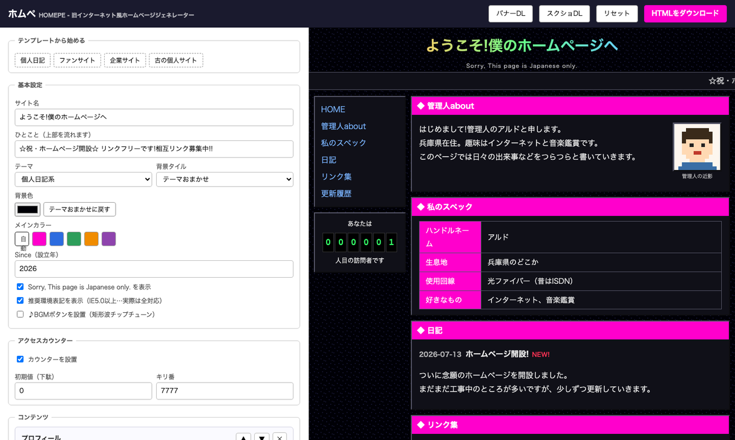Open the 日記 link in preview menu
The image size is (735, 440).
328,160
